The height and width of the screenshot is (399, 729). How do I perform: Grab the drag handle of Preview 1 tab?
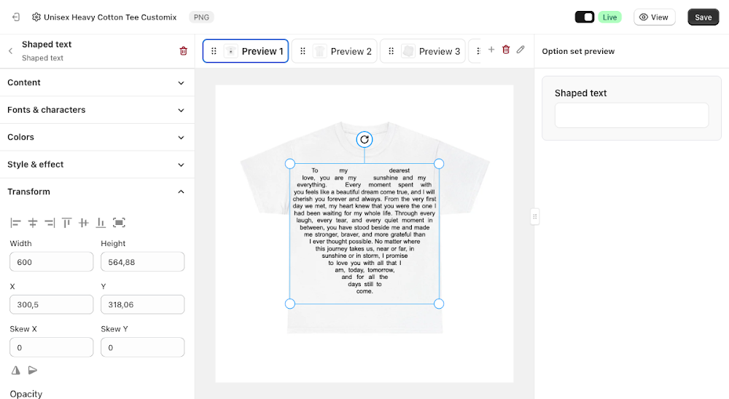click(214, 51)
